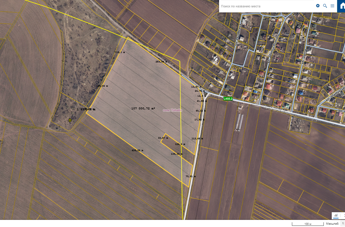Select the 107 000,72 m² area label
This screenshot has width=345, height=227.
coord(143,108)
